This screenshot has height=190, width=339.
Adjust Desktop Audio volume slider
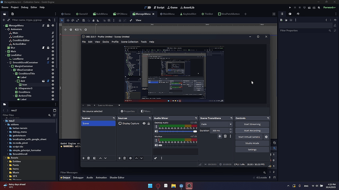pyautogui.click(x=178, y=131)
